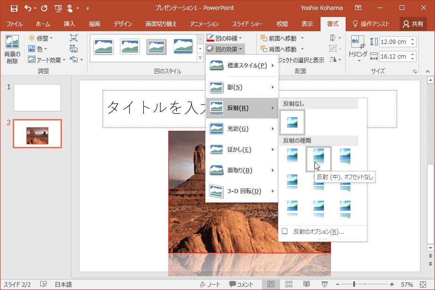Open Picture Border (図の枠線) dropdown

225,38
